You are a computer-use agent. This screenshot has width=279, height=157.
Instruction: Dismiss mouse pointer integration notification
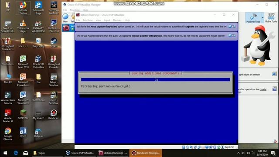(230, 36)
